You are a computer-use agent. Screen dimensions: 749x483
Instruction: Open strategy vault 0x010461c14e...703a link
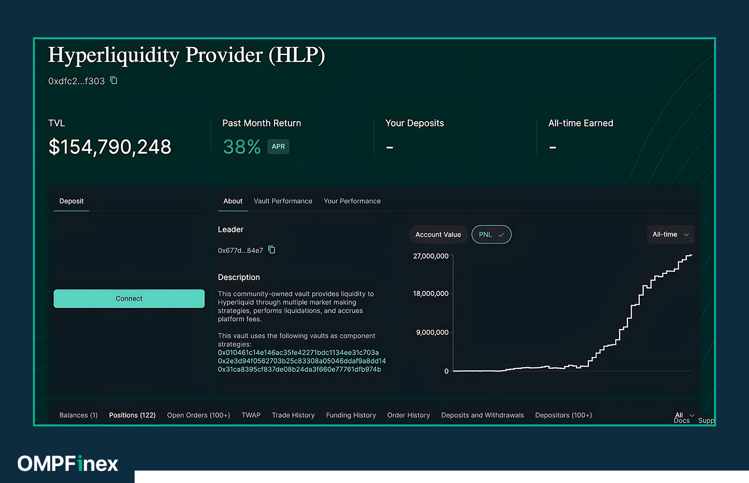(x=298, y=353)
